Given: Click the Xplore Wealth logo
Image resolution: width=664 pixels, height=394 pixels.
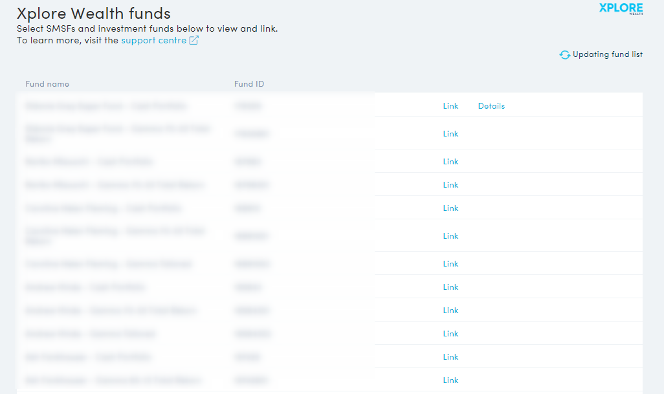Looking at the screenshot, I should [621, 9].
